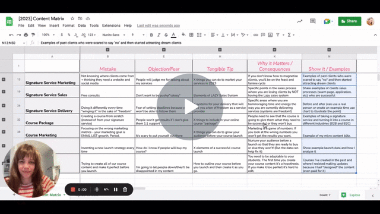
Task: Open the Extensions menu
Action: 111,26
